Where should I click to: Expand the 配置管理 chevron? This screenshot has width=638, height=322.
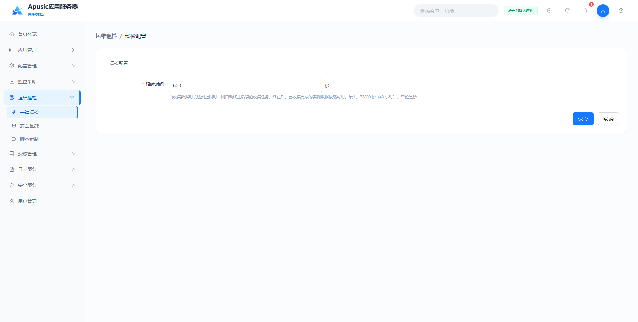(73, 66)
